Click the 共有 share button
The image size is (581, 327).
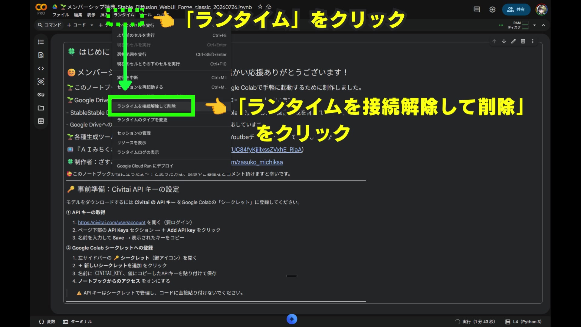coord(516,9)
